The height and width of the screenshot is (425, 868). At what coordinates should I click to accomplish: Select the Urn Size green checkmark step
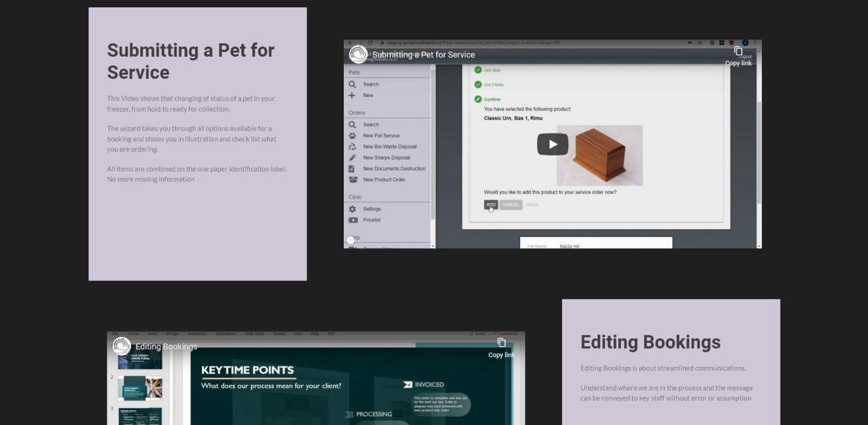point(478,70)
